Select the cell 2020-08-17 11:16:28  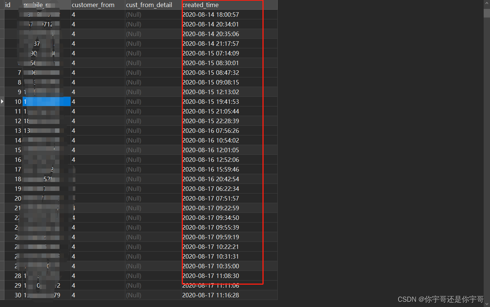(229, 295)
